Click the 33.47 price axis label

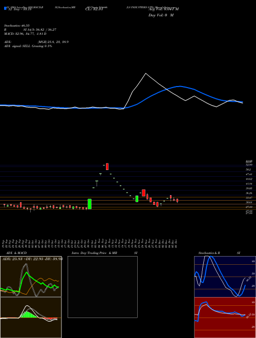point(249,198)
